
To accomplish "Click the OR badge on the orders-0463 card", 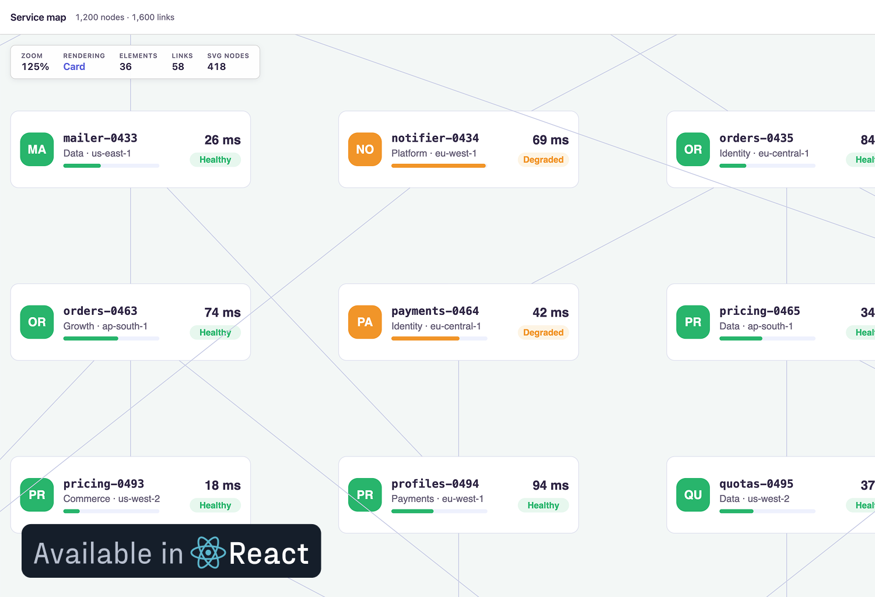I will coord(37,322).
